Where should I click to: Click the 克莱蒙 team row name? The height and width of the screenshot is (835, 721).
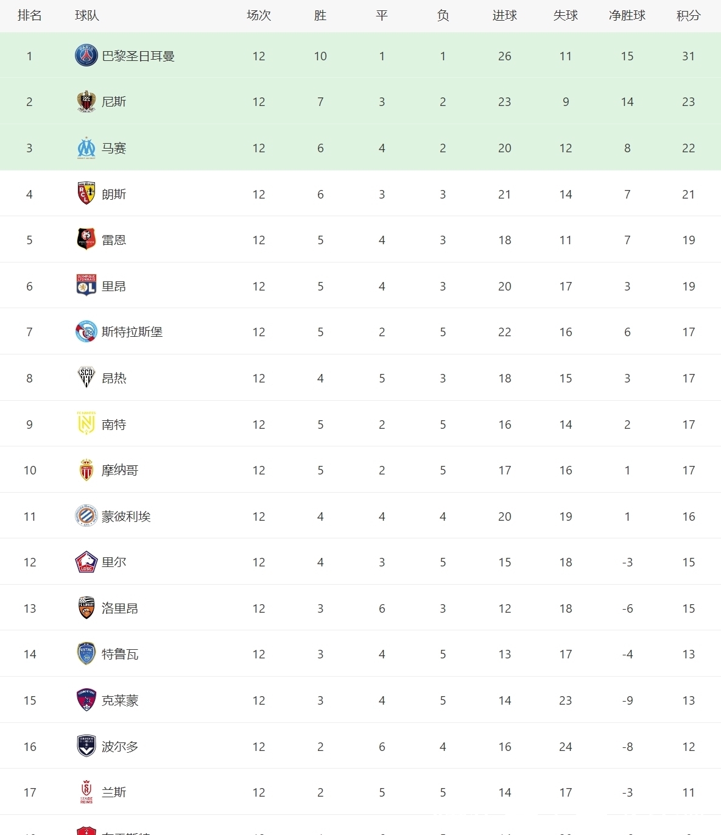(120, 700)
